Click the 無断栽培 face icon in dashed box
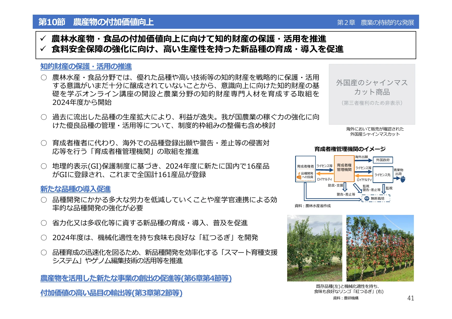 point(367,198)
